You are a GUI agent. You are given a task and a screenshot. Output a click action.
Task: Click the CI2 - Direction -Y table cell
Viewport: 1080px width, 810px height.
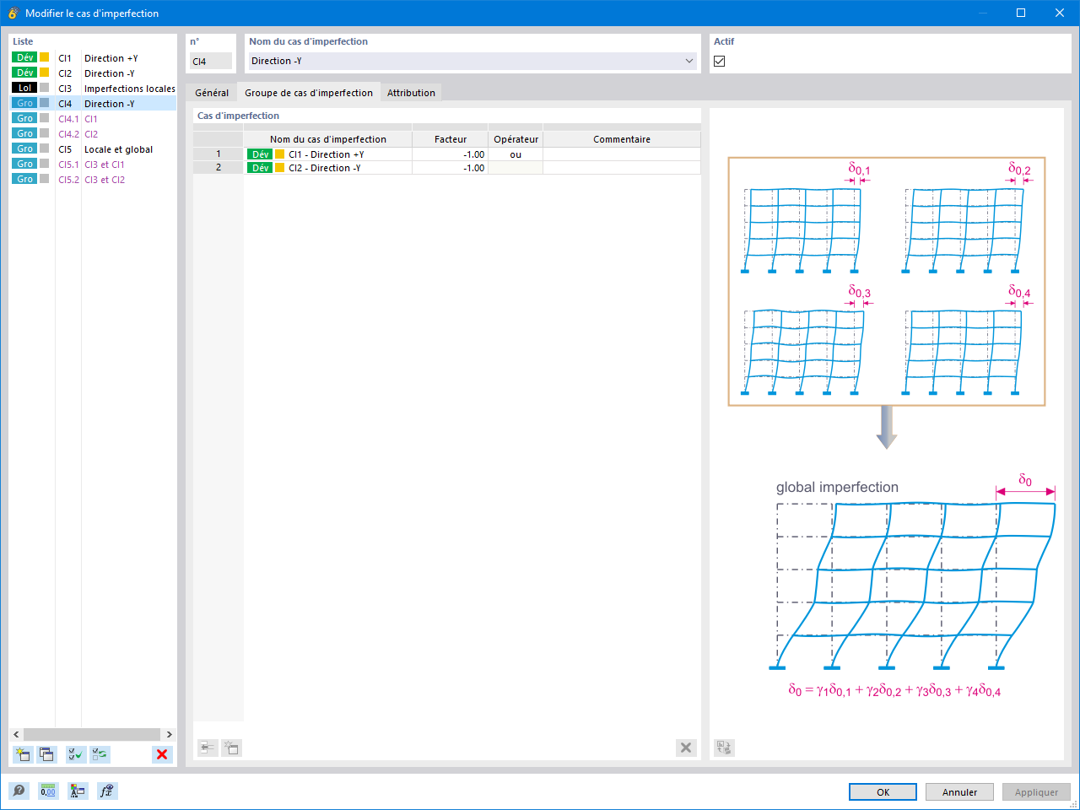327,168
